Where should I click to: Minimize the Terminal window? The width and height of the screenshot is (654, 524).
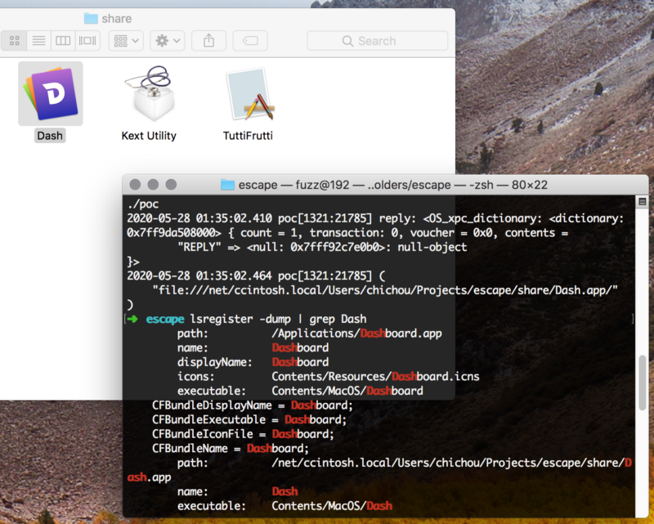tap(153, 185)
